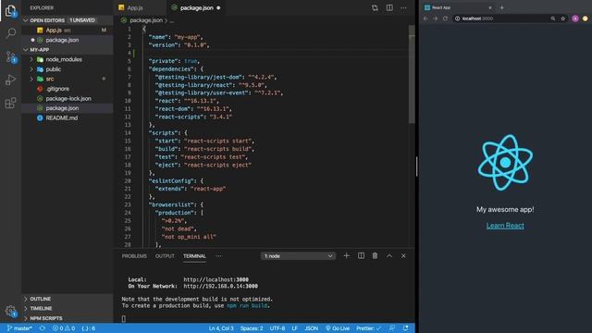This screenshot has width=592, height=333.
Task: Open the terminal selector dropdown '1: node'
Action: click(298, 256)
